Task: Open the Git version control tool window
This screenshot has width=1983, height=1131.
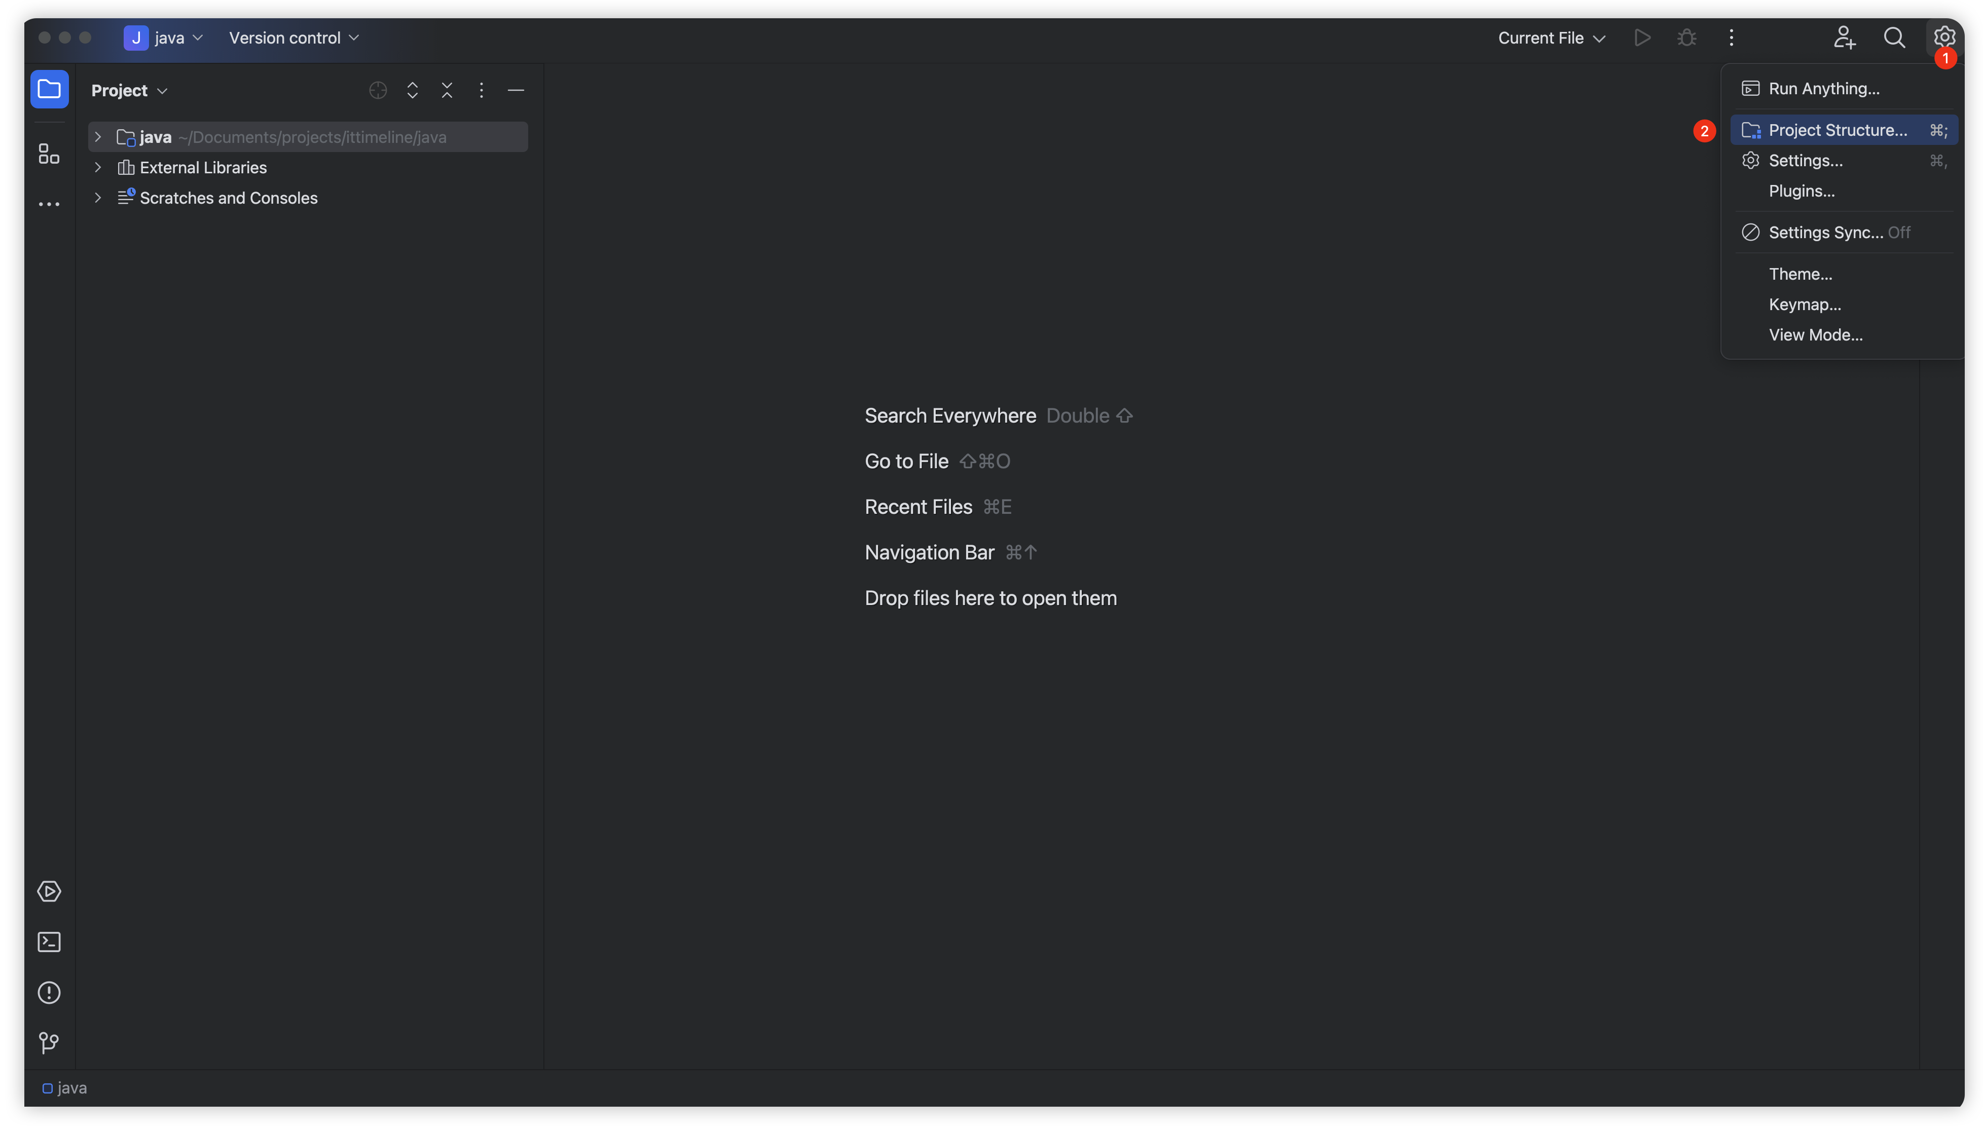Action: (x=49, y=1043)
